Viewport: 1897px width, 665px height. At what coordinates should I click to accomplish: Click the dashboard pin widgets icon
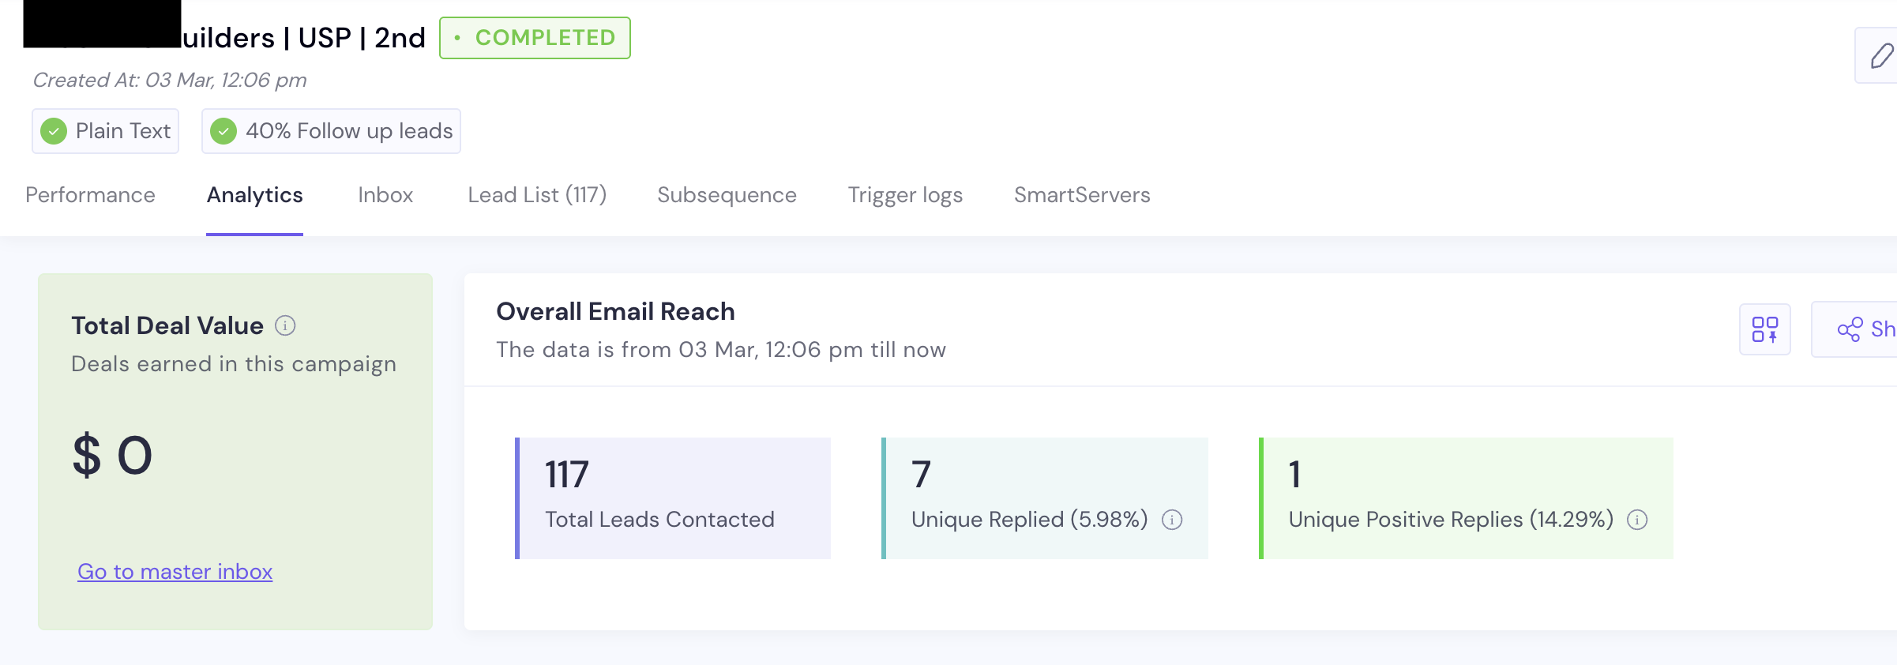(x=1764, y=329)
